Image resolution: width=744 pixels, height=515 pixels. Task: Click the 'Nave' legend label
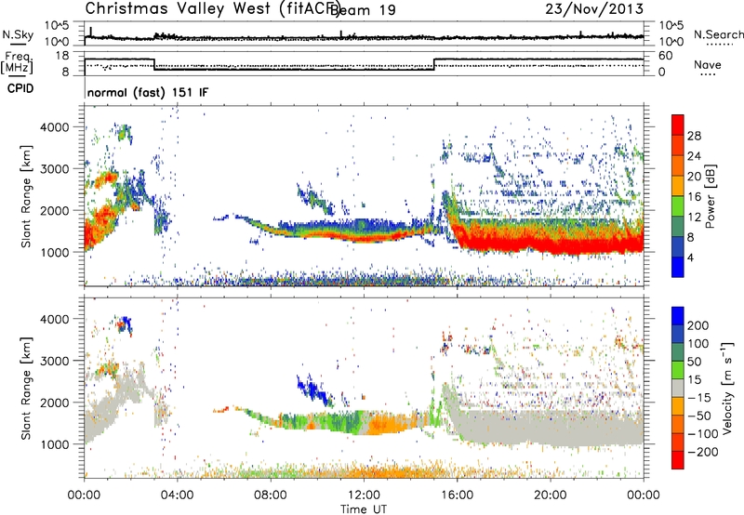tap(708, 64)
